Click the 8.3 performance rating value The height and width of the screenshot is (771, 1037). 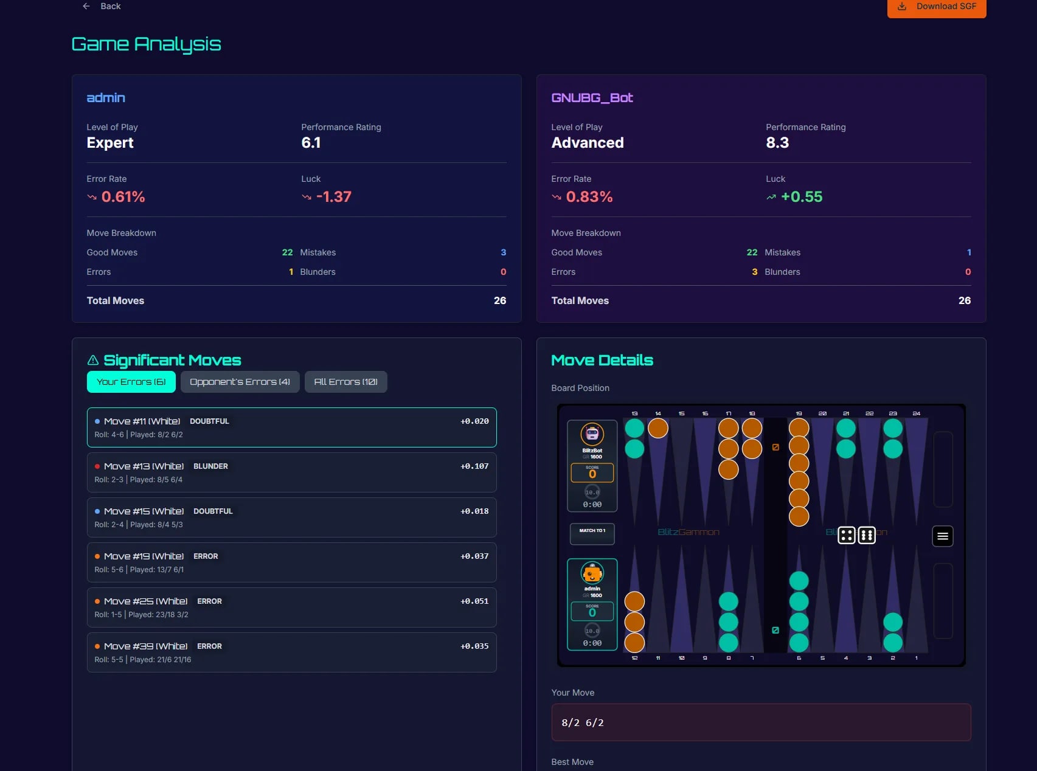tap(777, 143)
